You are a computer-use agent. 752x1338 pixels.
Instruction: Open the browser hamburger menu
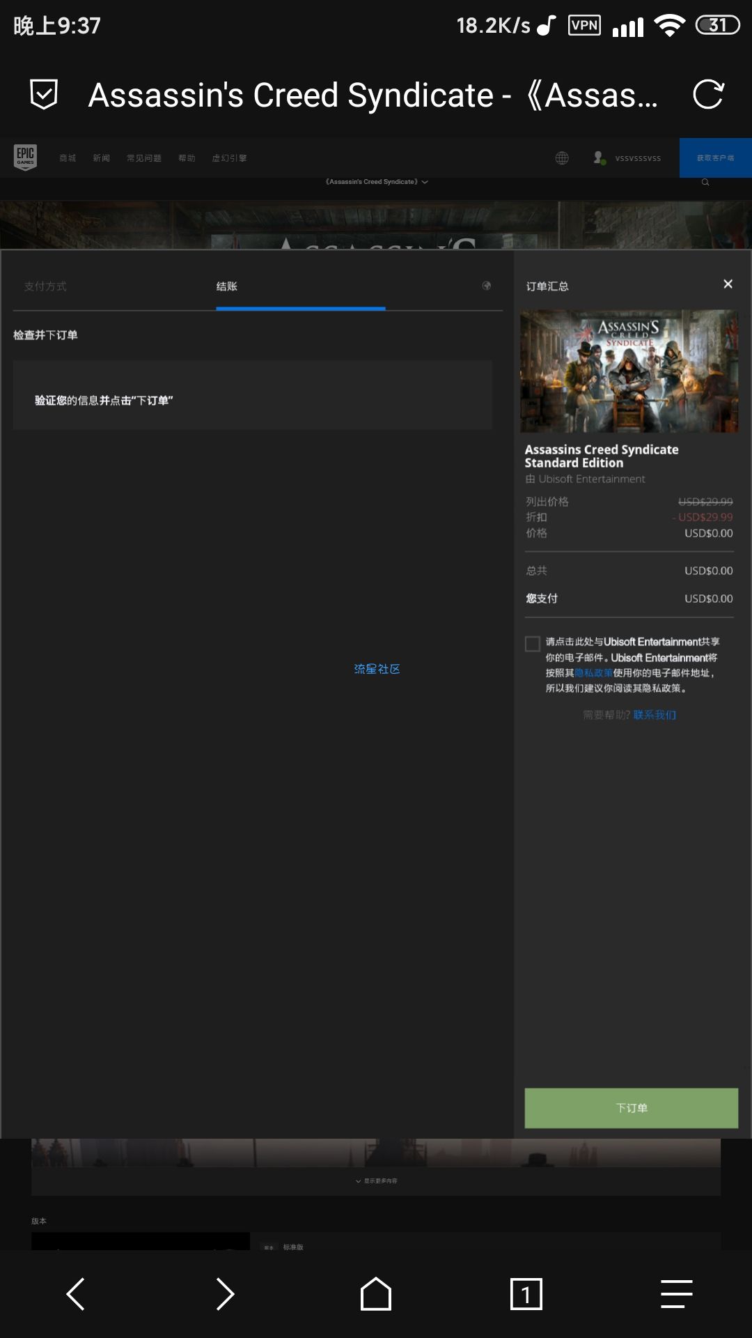677,1294
